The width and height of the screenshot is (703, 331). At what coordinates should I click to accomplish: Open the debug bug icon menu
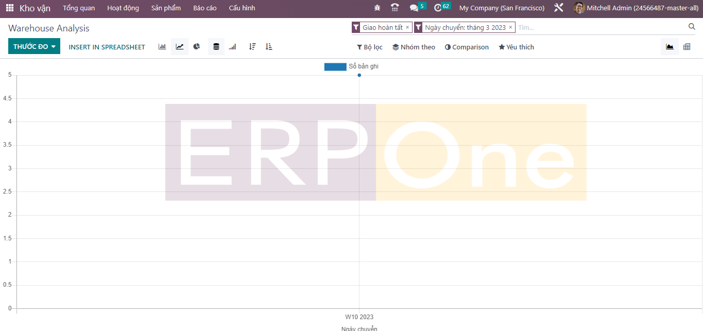coord(378,8)
